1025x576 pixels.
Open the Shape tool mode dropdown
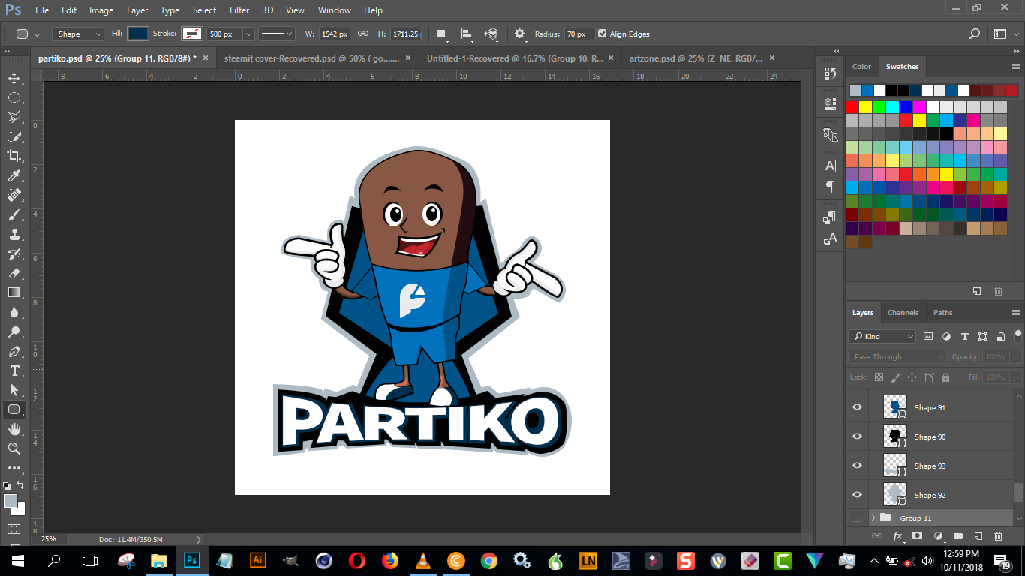(x=78, y=34)
